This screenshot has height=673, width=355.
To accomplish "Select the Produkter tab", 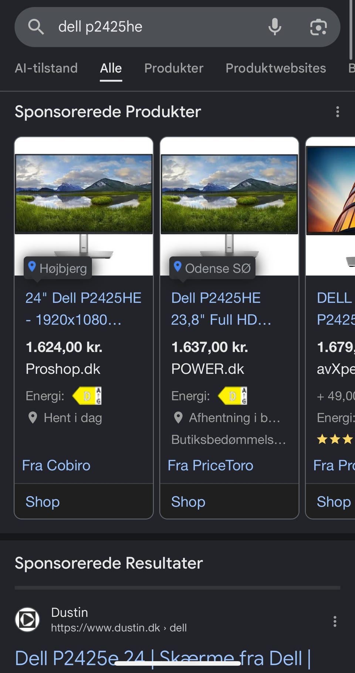I will [x=174, y=68].
